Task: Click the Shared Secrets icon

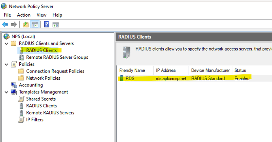Action: pos(21,99)
